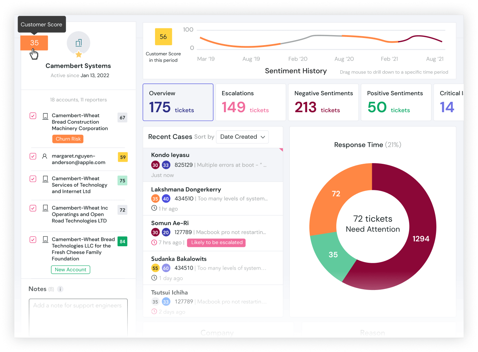Select the Negative Sentiments tab
This screenshot has height=352, width=478.
[323, 102]
